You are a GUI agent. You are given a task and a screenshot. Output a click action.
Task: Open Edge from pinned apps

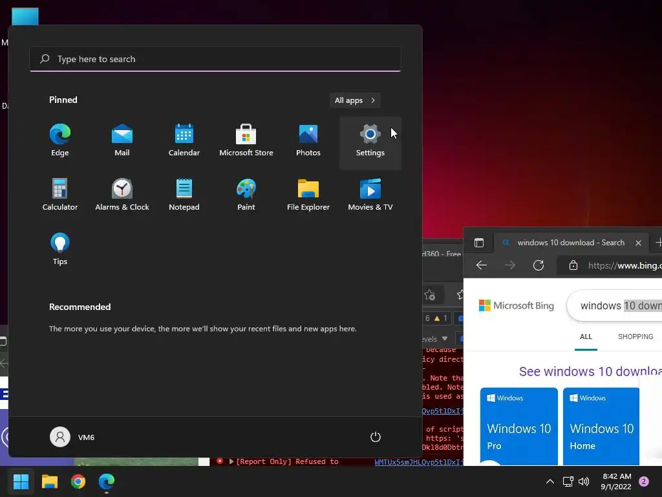(x=60, y=140)
